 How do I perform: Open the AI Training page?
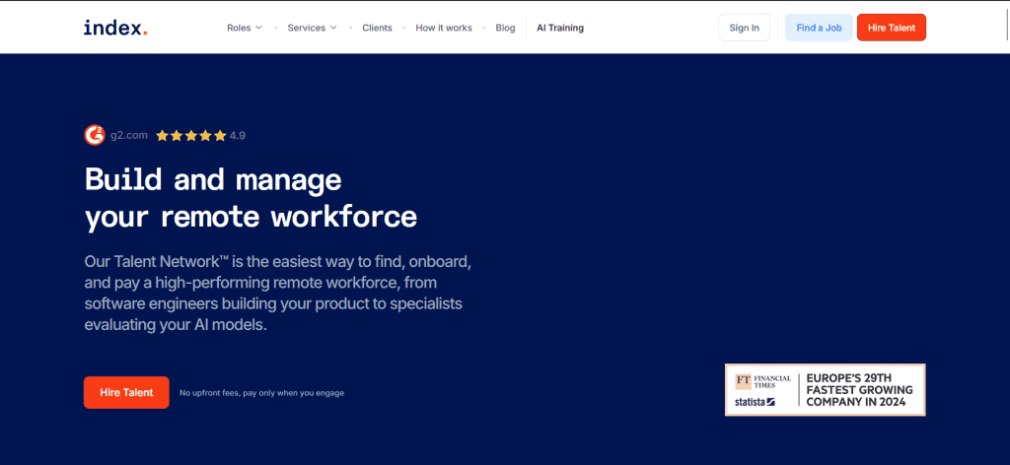click(x=559, y=28)
